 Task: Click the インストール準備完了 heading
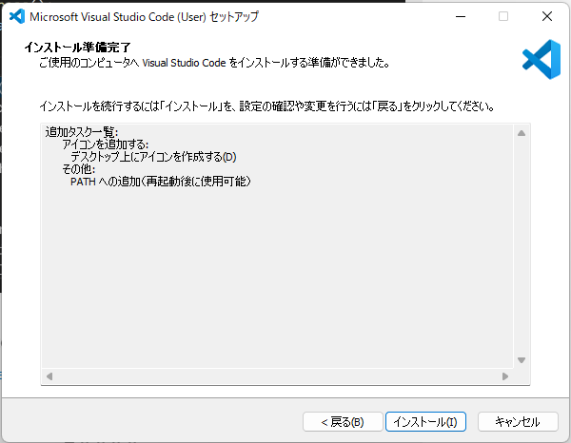coord(78,48)
